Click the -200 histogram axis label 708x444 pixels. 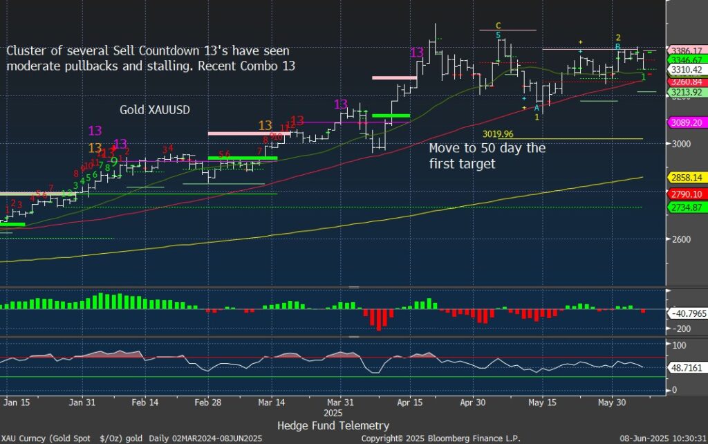coord(681,329)
